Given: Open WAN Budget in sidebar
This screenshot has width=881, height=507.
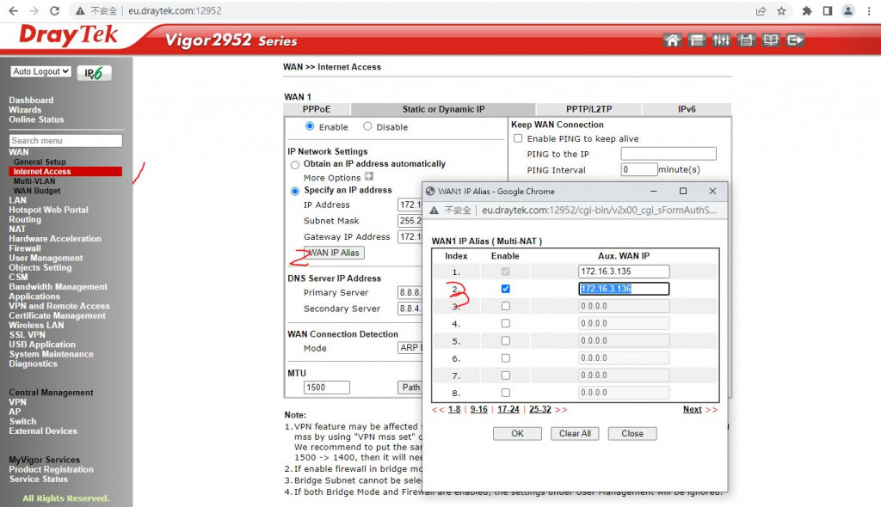Looking at the screenshot, I should tap(37, 190).
